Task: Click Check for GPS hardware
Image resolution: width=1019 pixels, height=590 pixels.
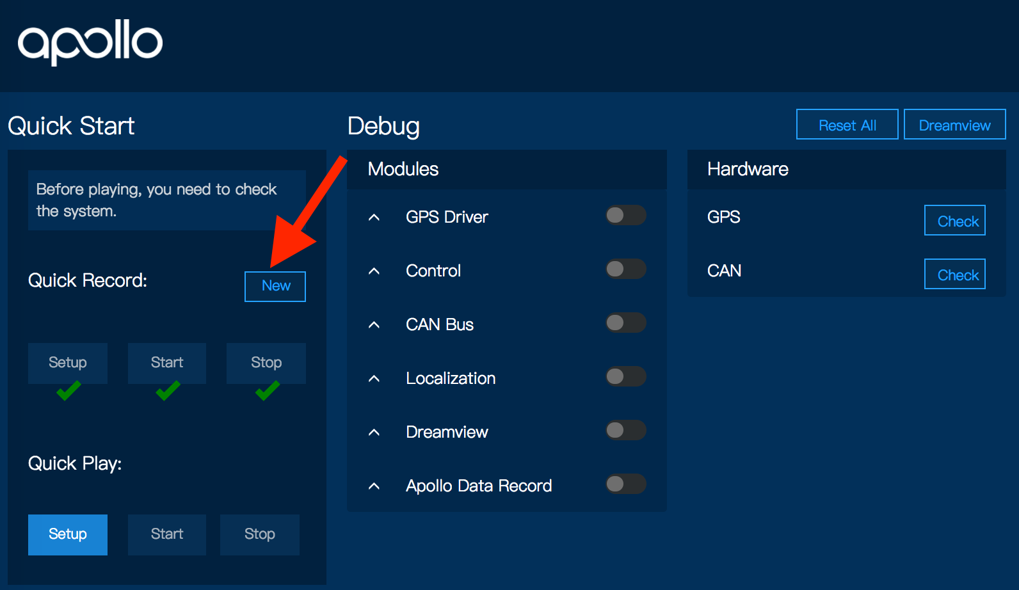Action: [x=955, y=220]
